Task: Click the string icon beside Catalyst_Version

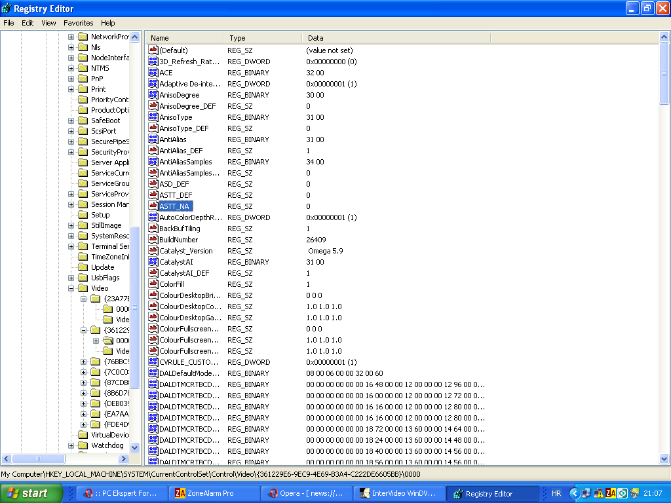Action: (x=153, y=251)
